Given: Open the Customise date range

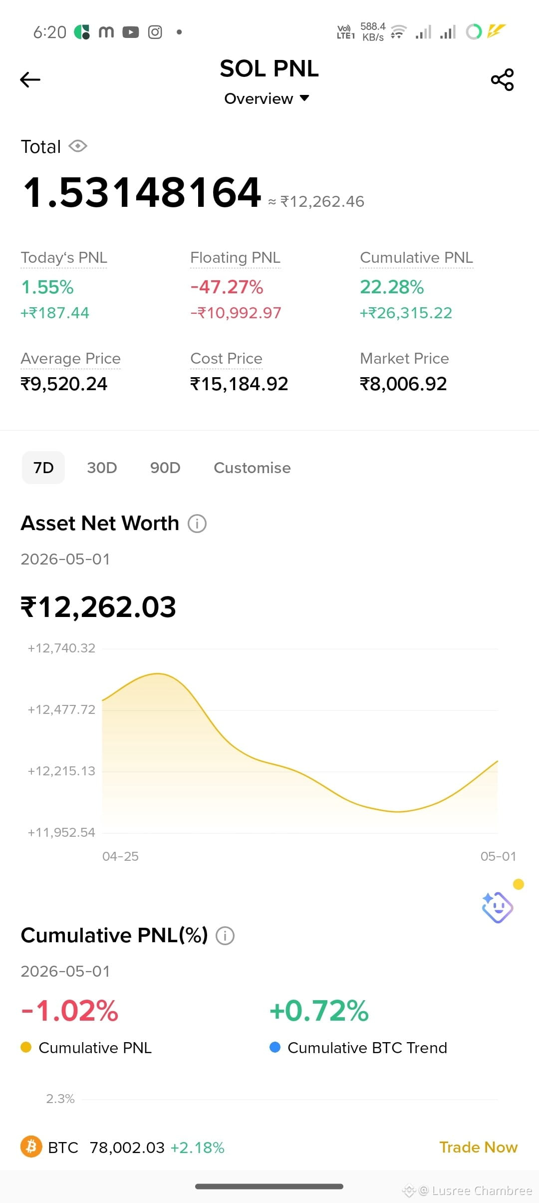Looking at the screenshot, I should [x=252, y=468].
